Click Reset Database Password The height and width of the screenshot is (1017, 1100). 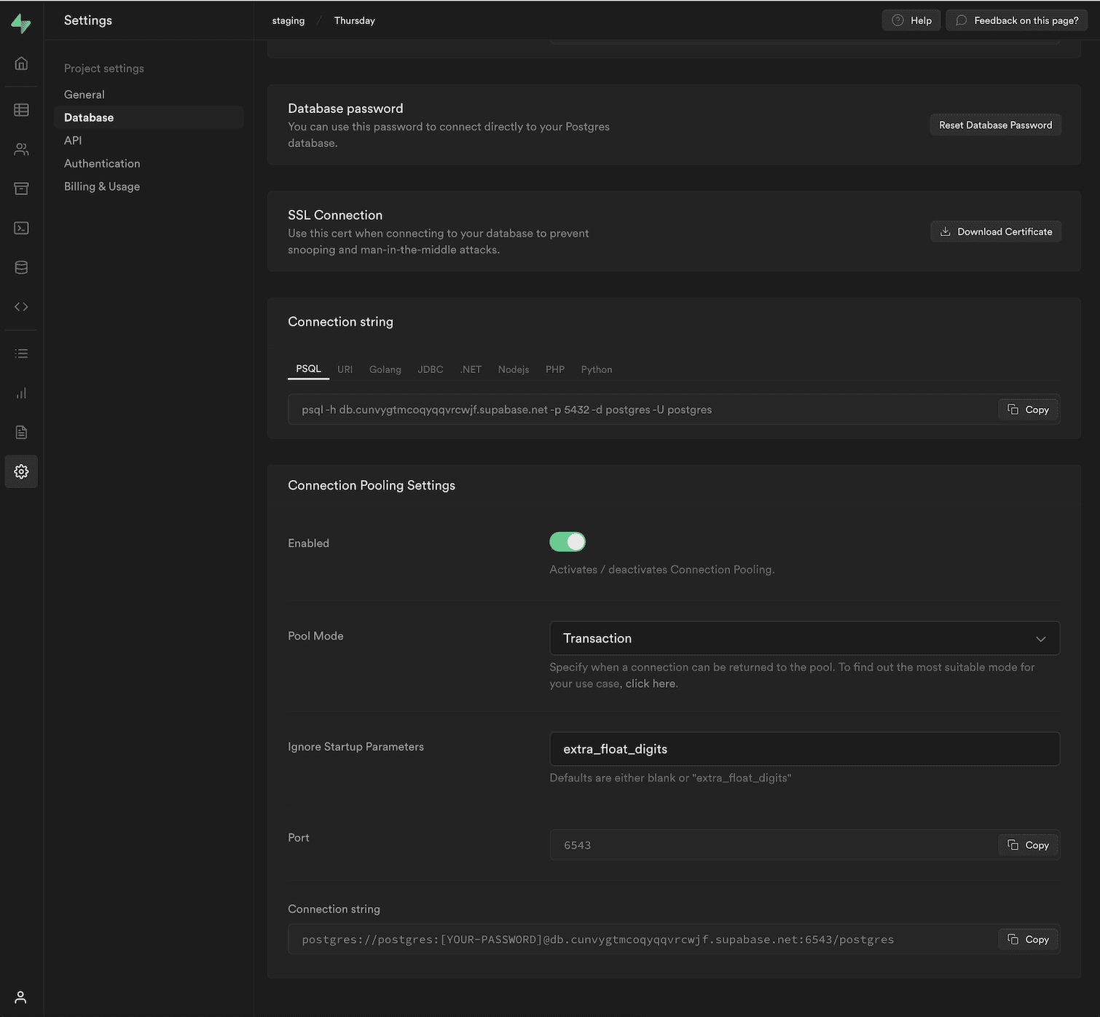tap(995, 125)
